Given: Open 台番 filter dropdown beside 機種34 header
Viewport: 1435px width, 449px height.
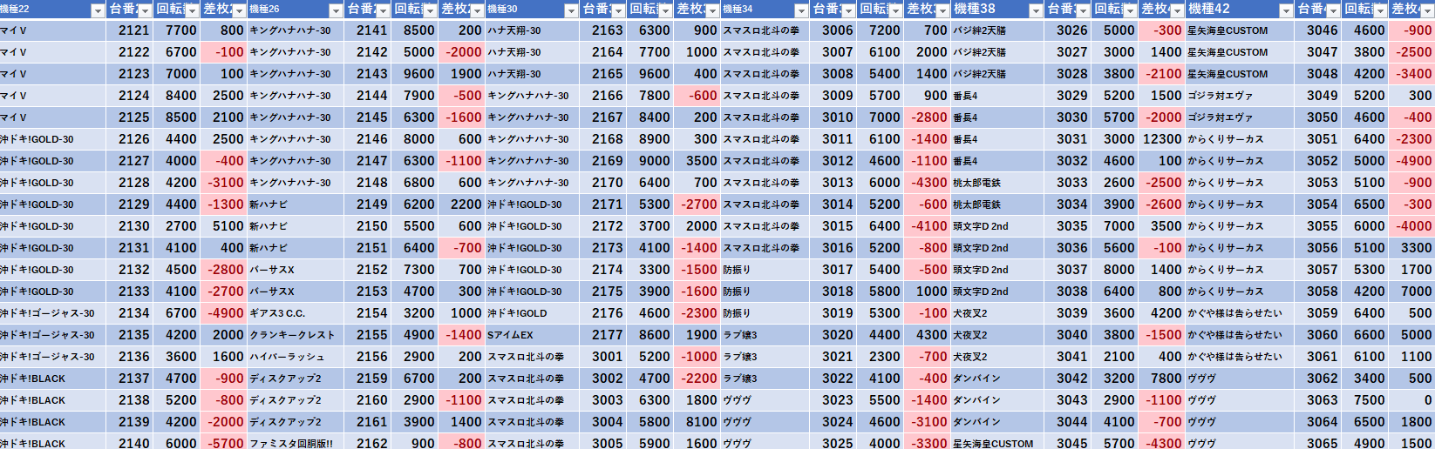Looking at the screenshot, I should click(x=848, y=10).
